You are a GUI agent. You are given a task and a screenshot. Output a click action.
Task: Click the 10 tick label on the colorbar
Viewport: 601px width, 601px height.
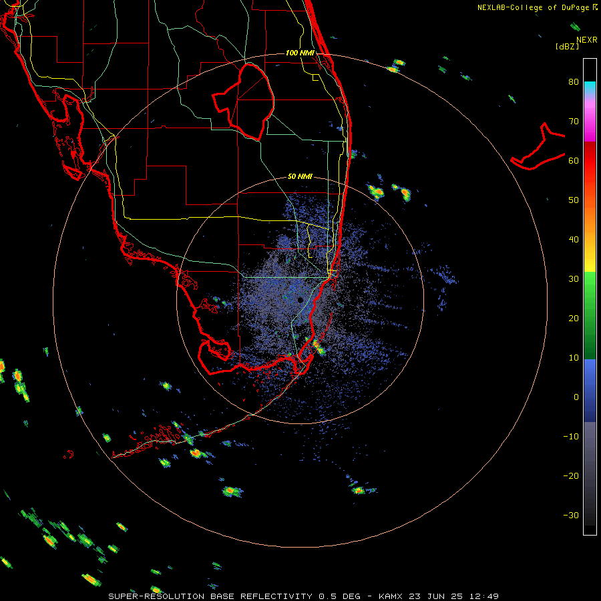(x=574, y=358)
